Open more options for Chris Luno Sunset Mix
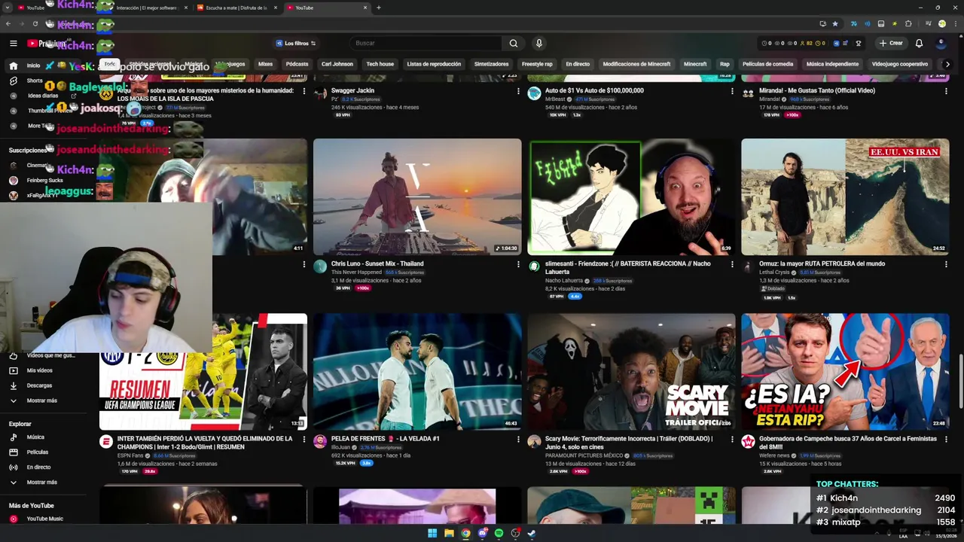 (518, 264)
